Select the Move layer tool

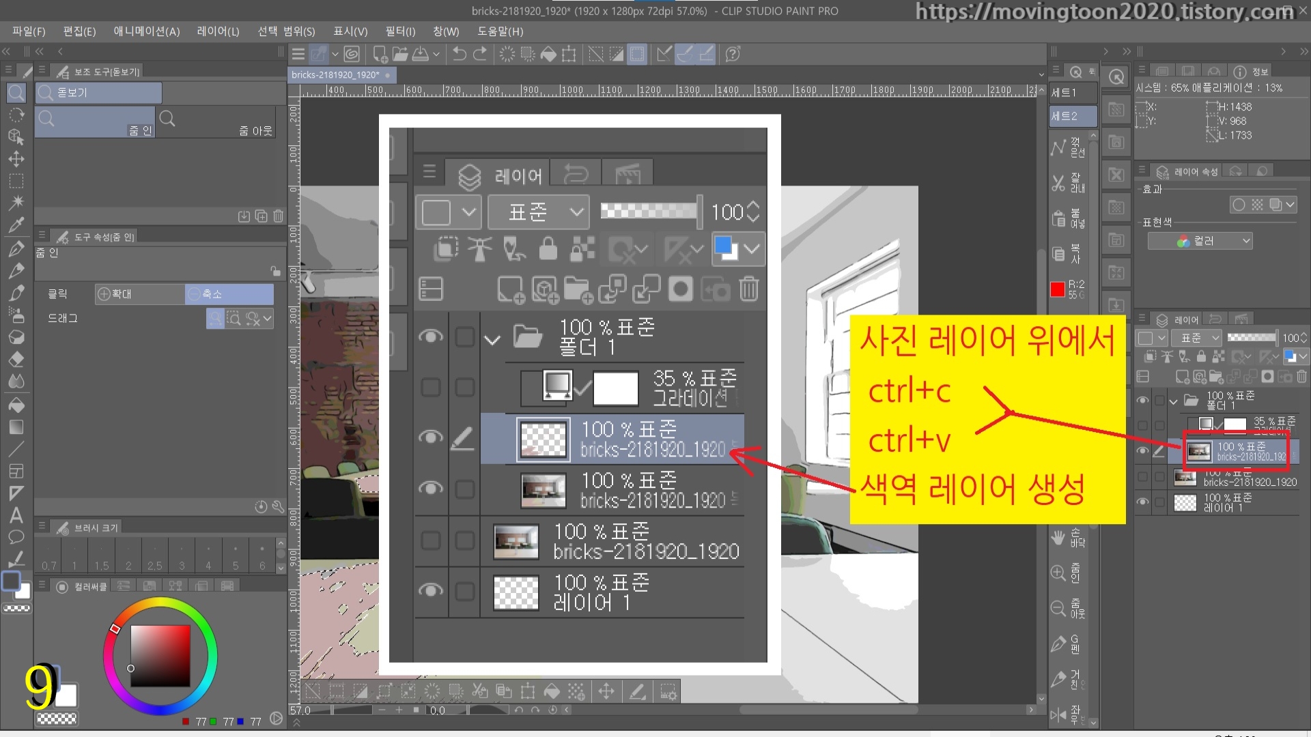pyautogui.click(x=16, y=159)
